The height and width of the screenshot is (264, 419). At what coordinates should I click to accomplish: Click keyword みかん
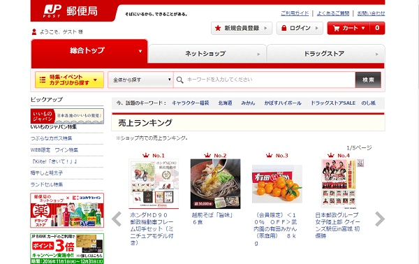click(x=248, y=103)
